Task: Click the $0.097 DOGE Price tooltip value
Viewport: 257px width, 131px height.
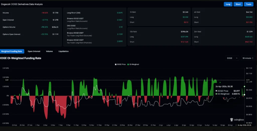Action: click(x=237, y=91)
